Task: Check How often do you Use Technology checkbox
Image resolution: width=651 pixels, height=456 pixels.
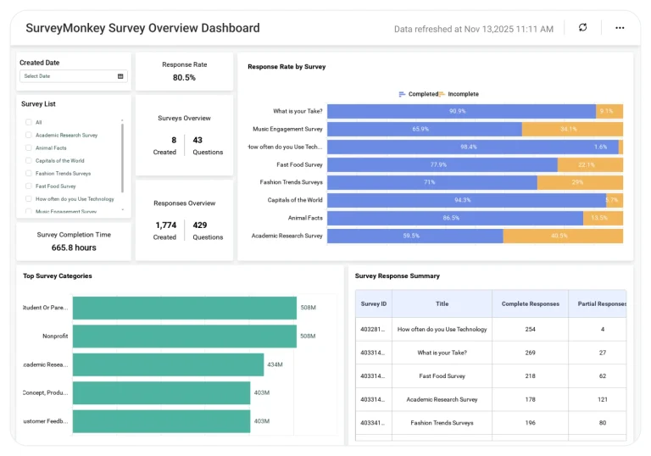Action: 29,199
